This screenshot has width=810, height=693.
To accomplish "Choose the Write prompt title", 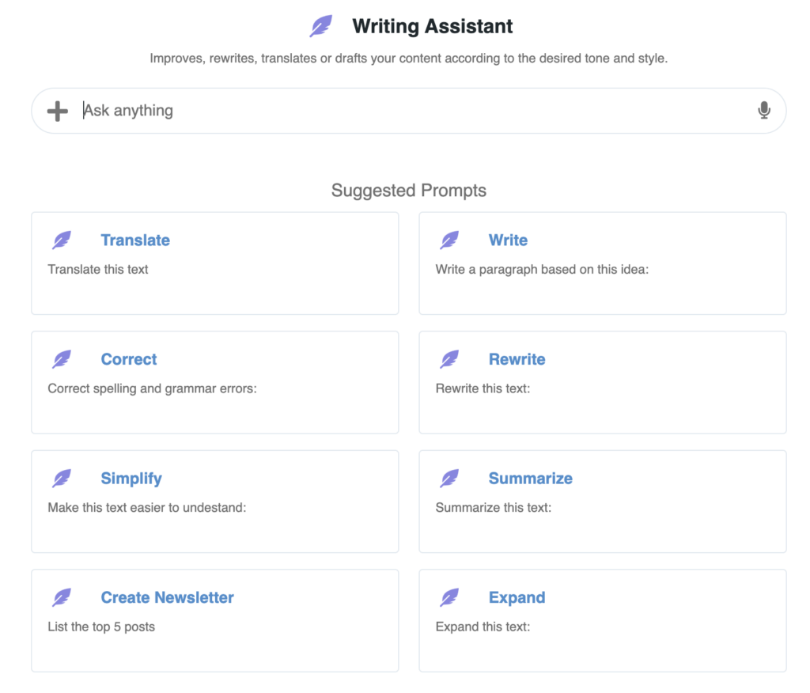I will point(508,240).
